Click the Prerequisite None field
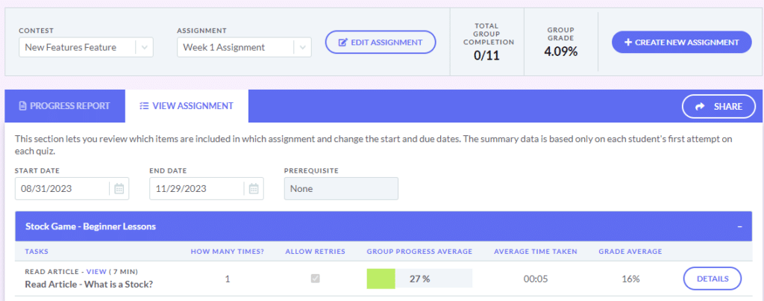 [x=341, y=189]
